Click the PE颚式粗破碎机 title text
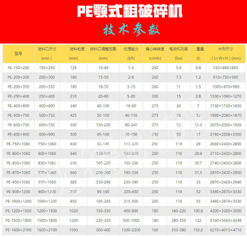This screenshot has width=247, height=237. tap(129, 12)
